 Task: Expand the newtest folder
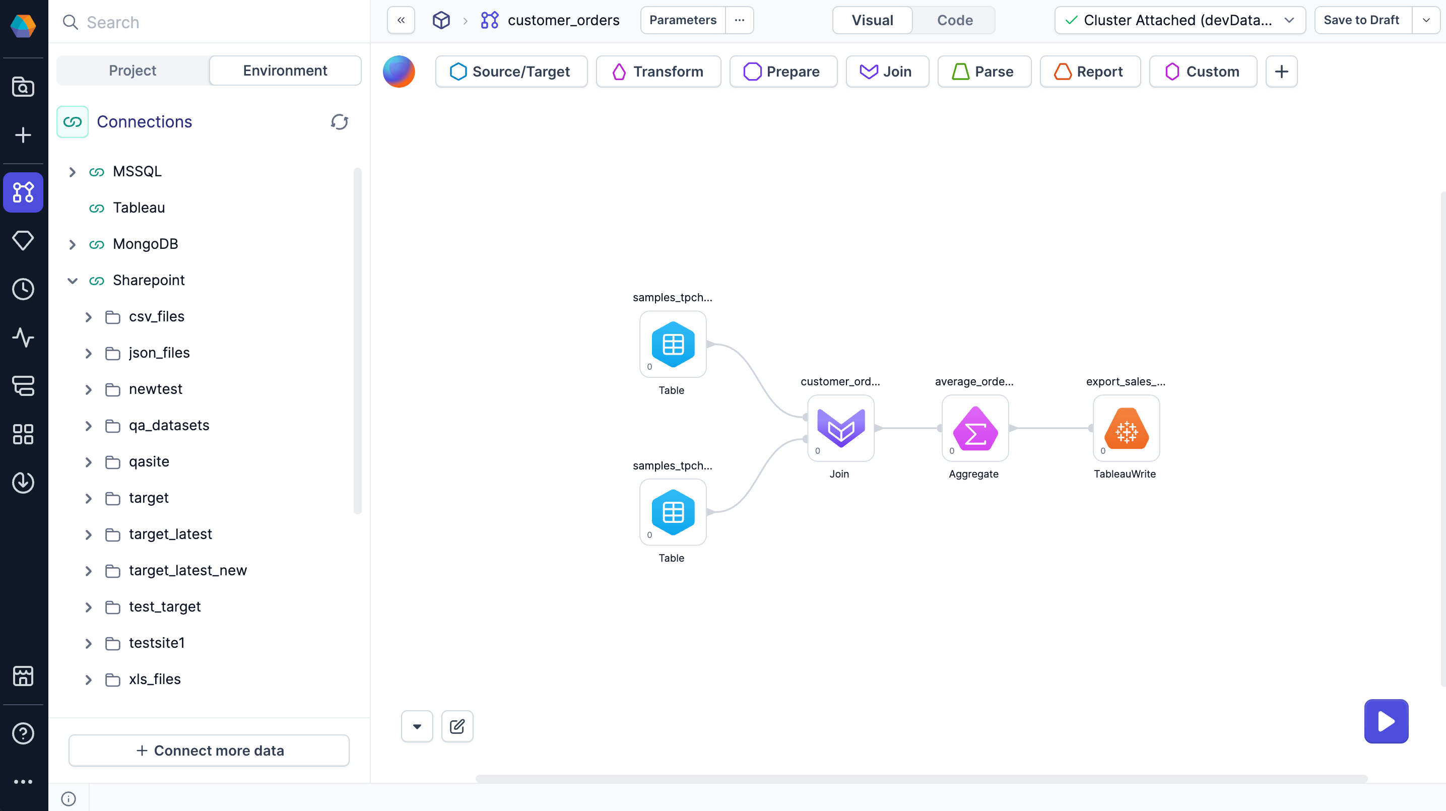[x=88, y=389]
